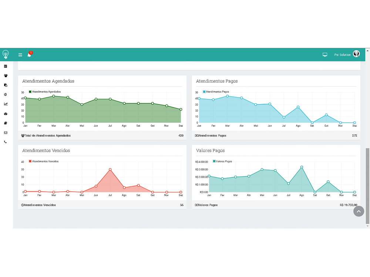Image resolution: width=370 pixels, height=277 pixels.
Task: Open the envelope messages sidebar icon
Action: click(x=6, y=133)
